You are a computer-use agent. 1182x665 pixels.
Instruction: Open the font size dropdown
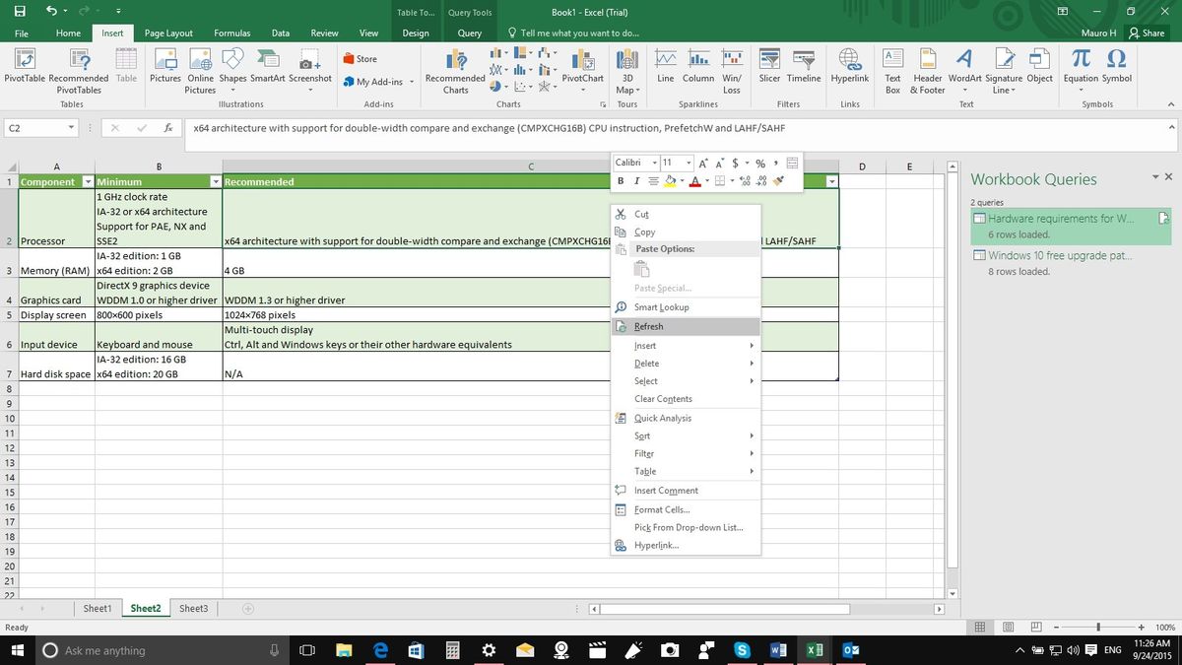[688, 163]
